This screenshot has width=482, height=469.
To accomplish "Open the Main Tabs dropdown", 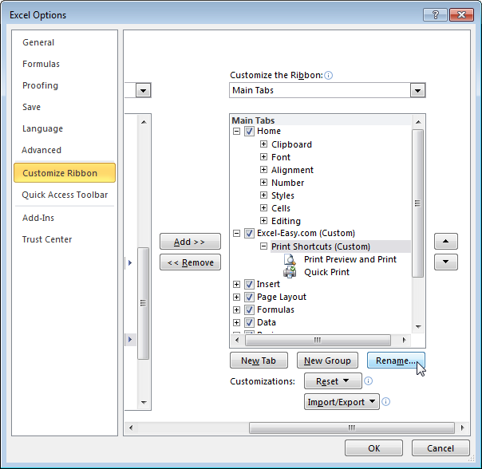I will pos(417,90).
